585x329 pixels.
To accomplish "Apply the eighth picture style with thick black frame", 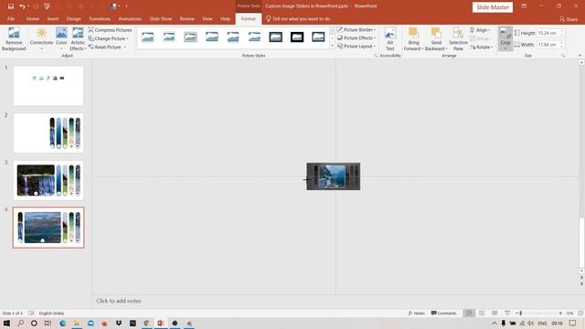I will pyautogui.click(x=297, y=37).
